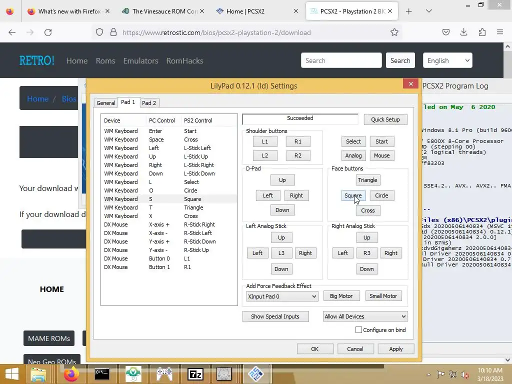
Task: Open RomHacks navigation link
Action: (185, 60)
